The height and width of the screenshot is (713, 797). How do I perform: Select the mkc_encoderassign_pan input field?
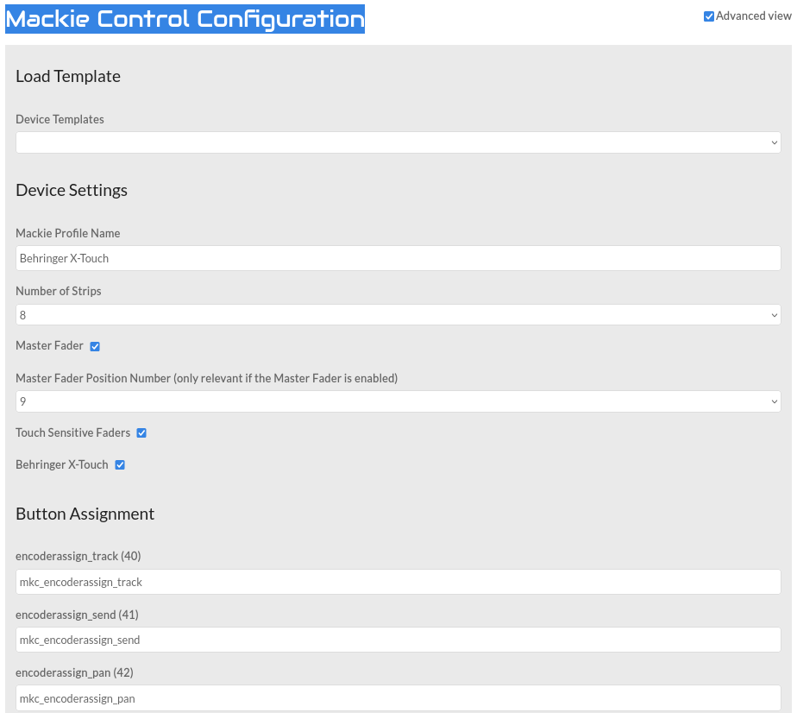pos(398,698)
